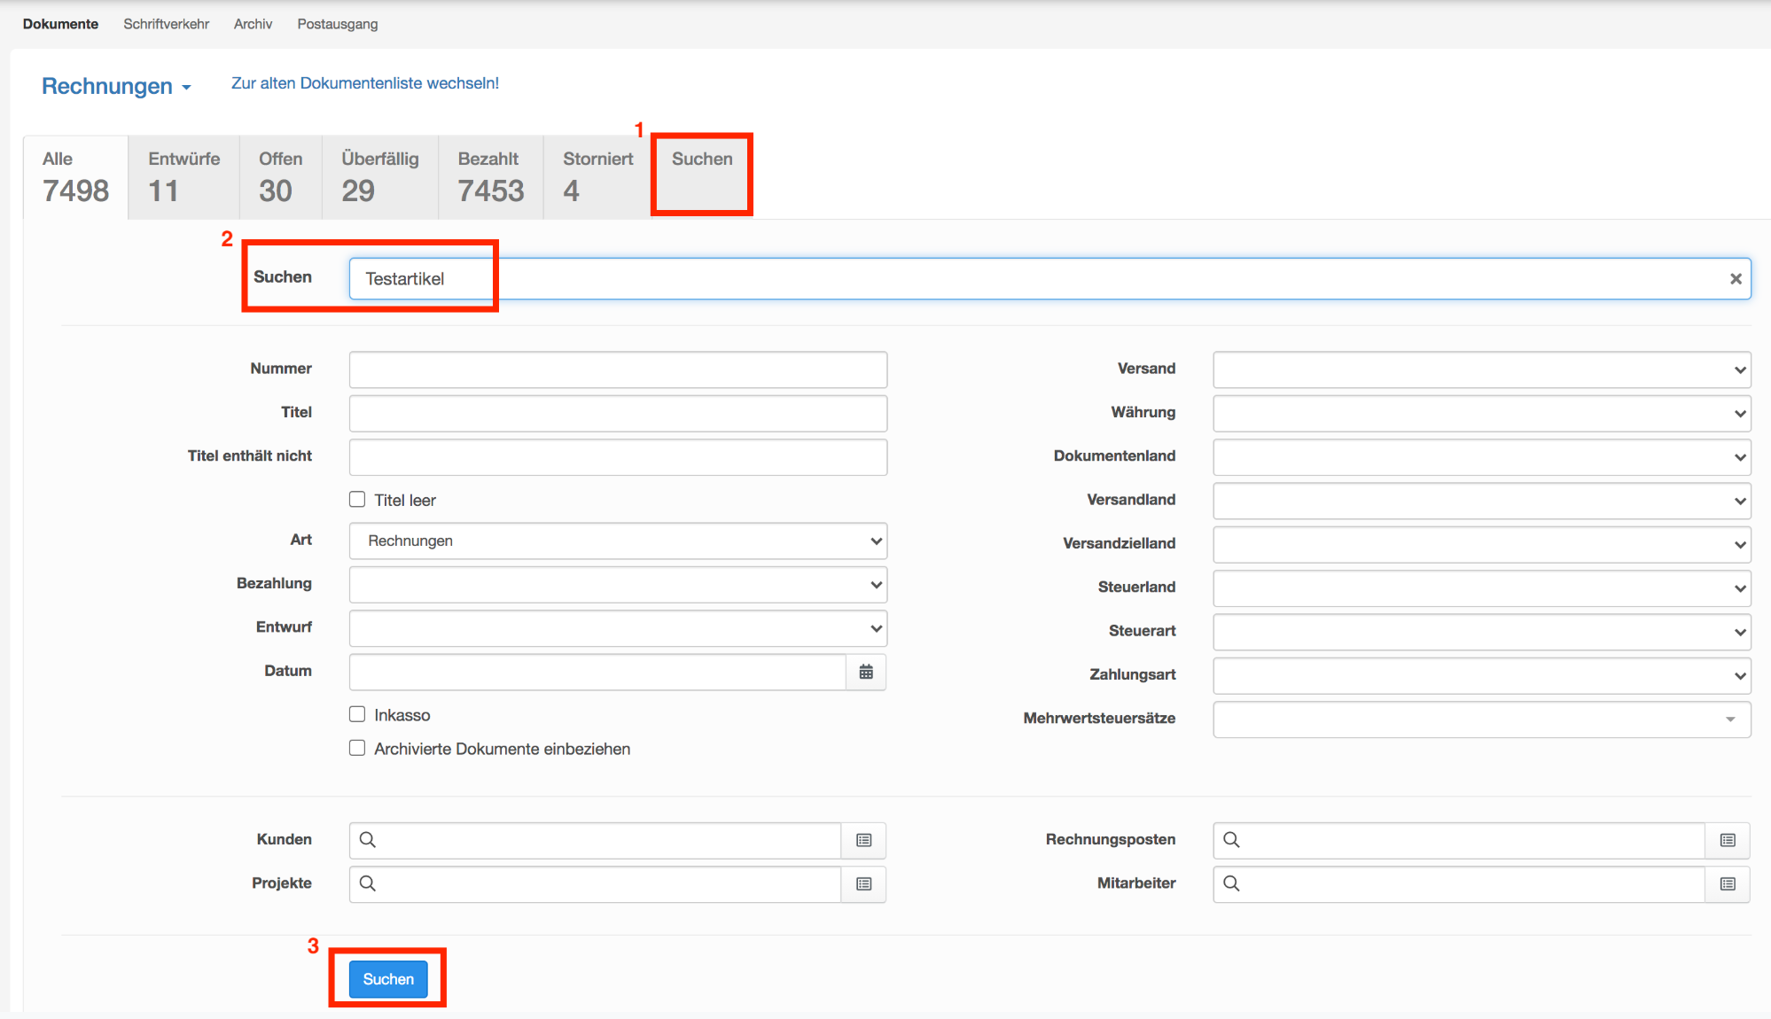This screenshot has height=1019, width=1771.
Task: Go to Schriftverkehr in the top menu
Action: click(166, 24)
